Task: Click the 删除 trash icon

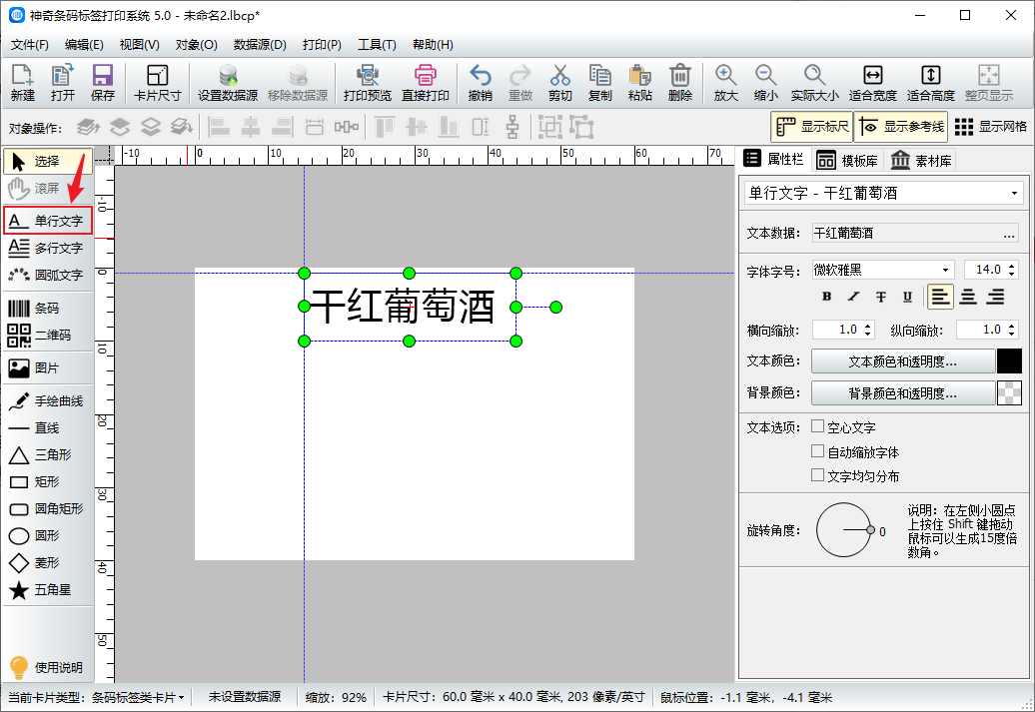Action: tap(679, 84)
